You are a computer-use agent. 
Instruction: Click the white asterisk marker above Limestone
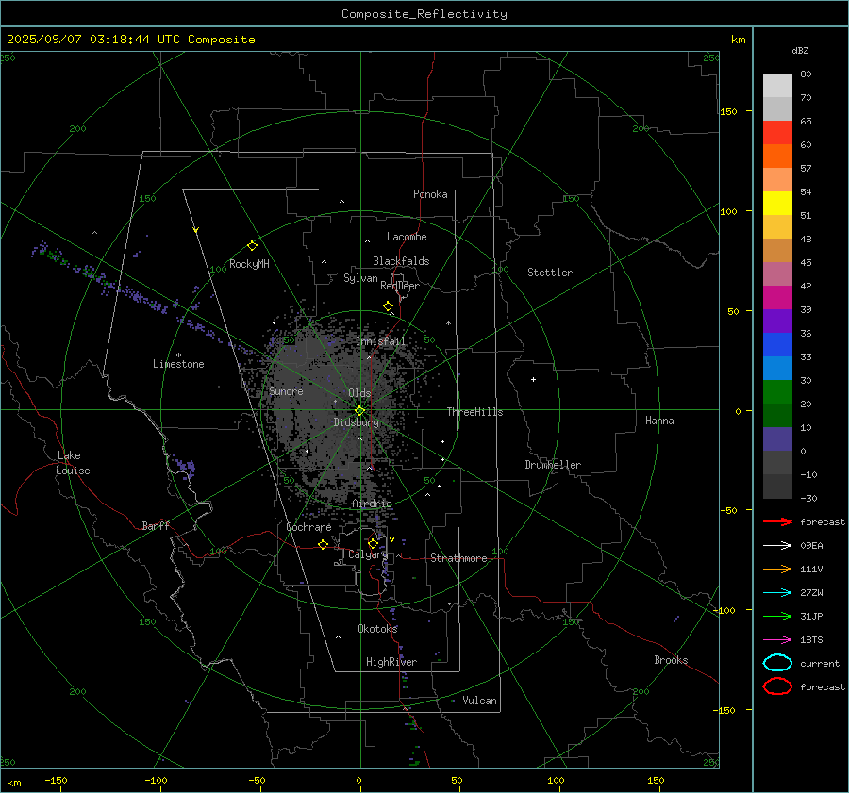(178, 355)
